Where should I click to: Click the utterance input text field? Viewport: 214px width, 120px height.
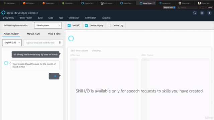click(x=43, y=43)
